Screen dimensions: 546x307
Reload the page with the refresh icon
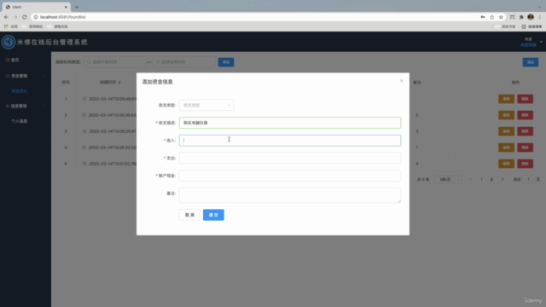(25, 17)
